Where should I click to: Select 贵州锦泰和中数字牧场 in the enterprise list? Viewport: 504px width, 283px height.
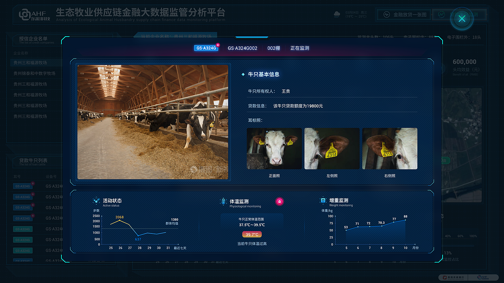click(x=35, y=74)
